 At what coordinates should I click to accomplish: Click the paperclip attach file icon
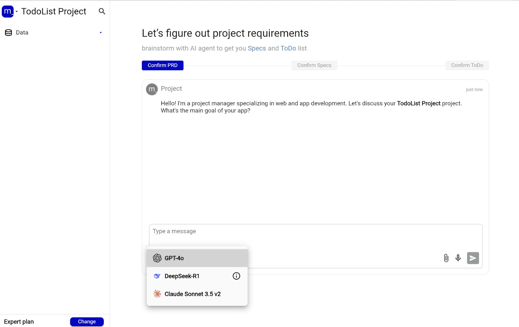point(446,258)
